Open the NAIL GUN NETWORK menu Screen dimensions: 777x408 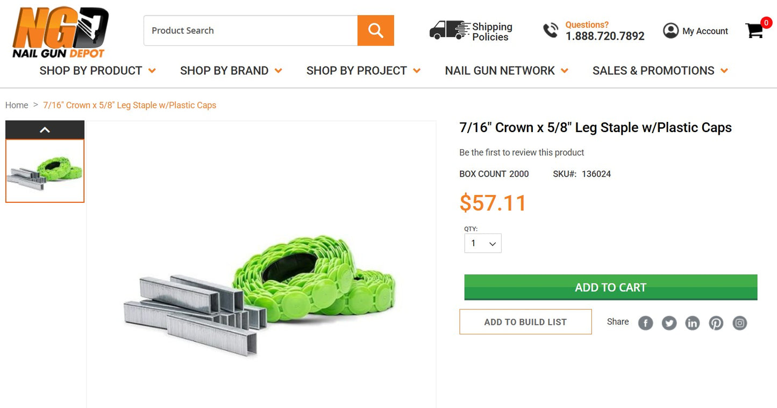click(500, 70)
